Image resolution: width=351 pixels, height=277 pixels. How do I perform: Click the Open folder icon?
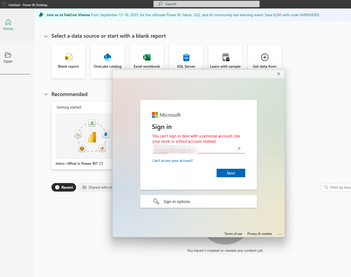(x=8, y=55)
